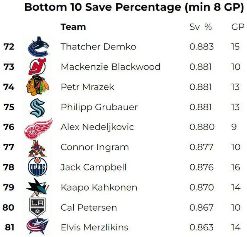Click the New Jersey Devils logo
This screenshot has height=237, width=247.
click(x=38, y=67)
